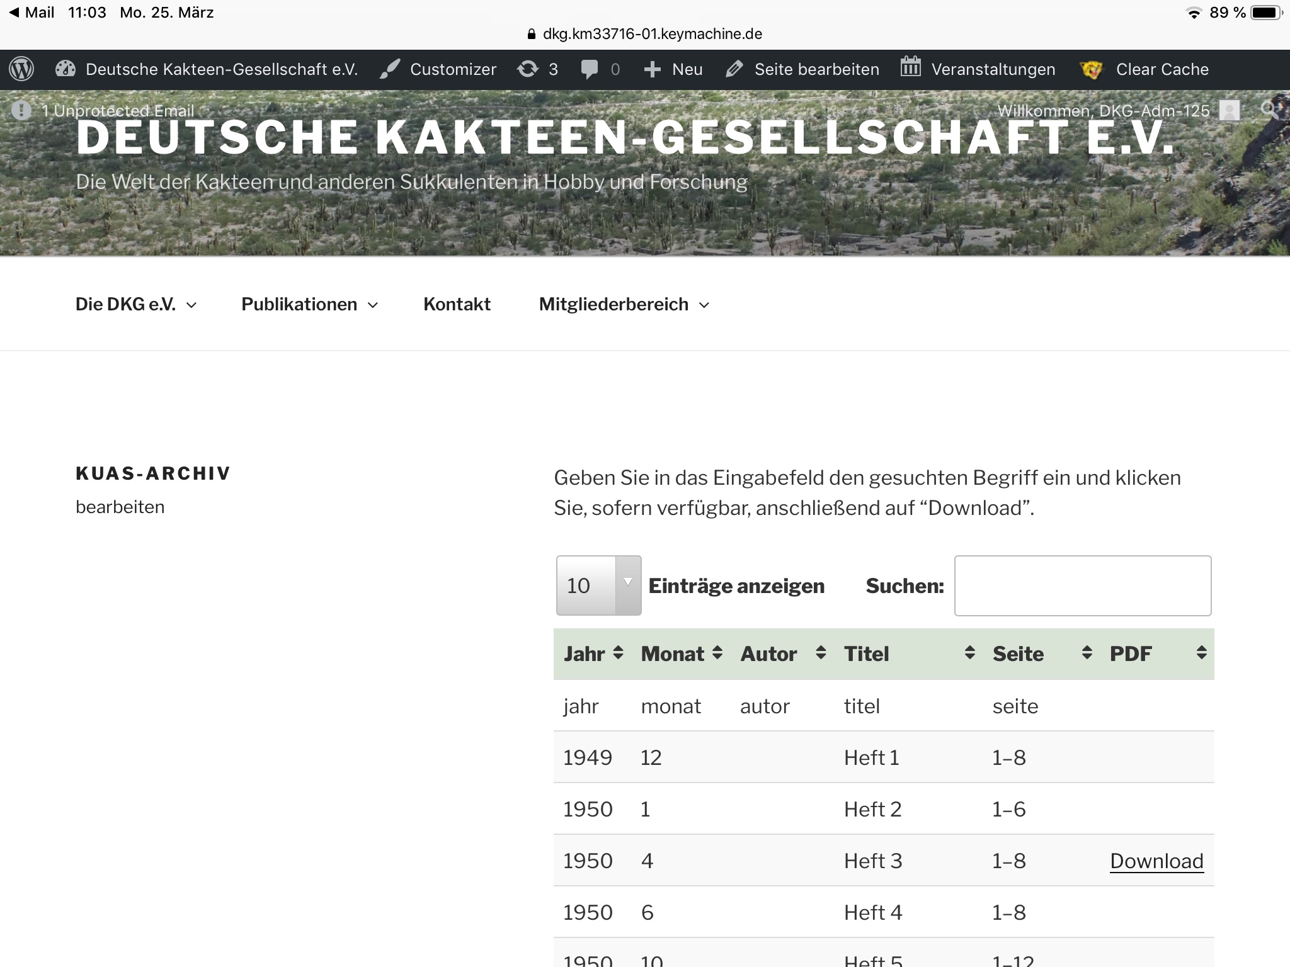Screen dimensions: 1290x967
Task: Open the updates refresh icon showing 3
Action: click(x=528, y=69)
